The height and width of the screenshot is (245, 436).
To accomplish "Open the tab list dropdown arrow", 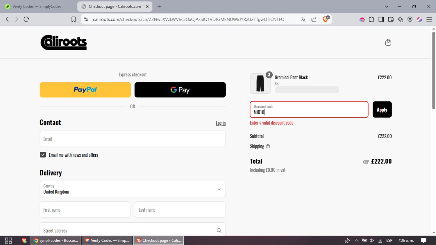I will pos(387,6).
